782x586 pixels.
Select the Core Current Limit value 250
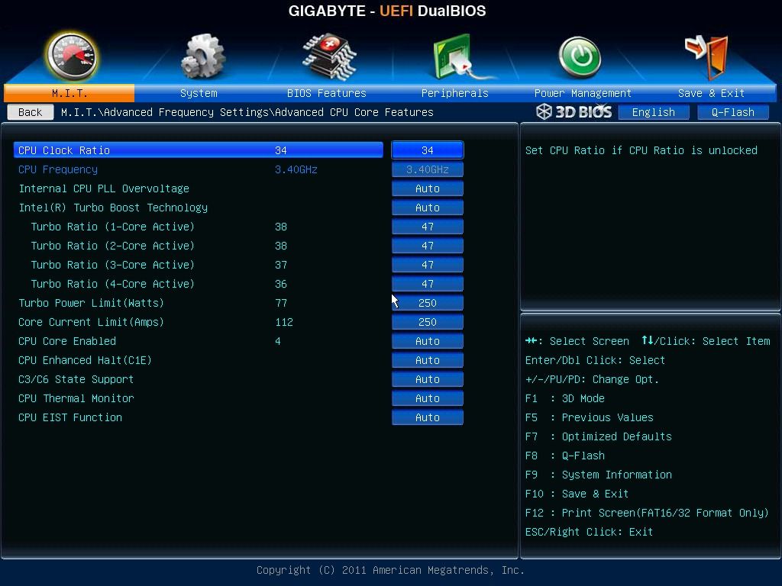coord(428,322)
